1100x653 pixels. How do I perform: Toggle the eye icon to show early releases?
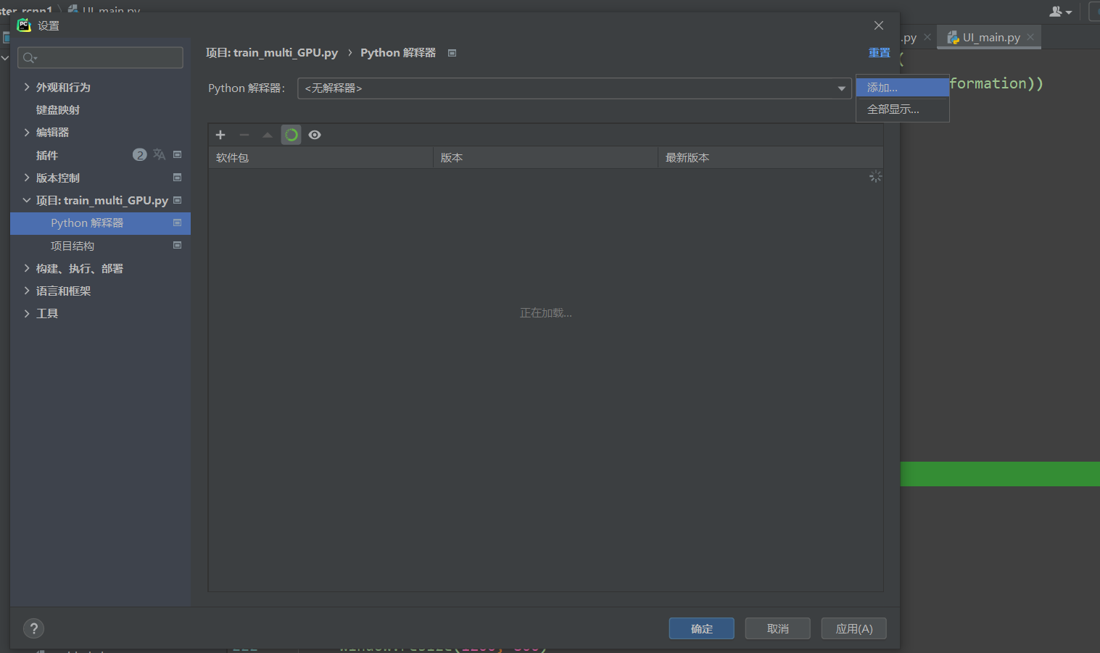(x=315, y=135)
